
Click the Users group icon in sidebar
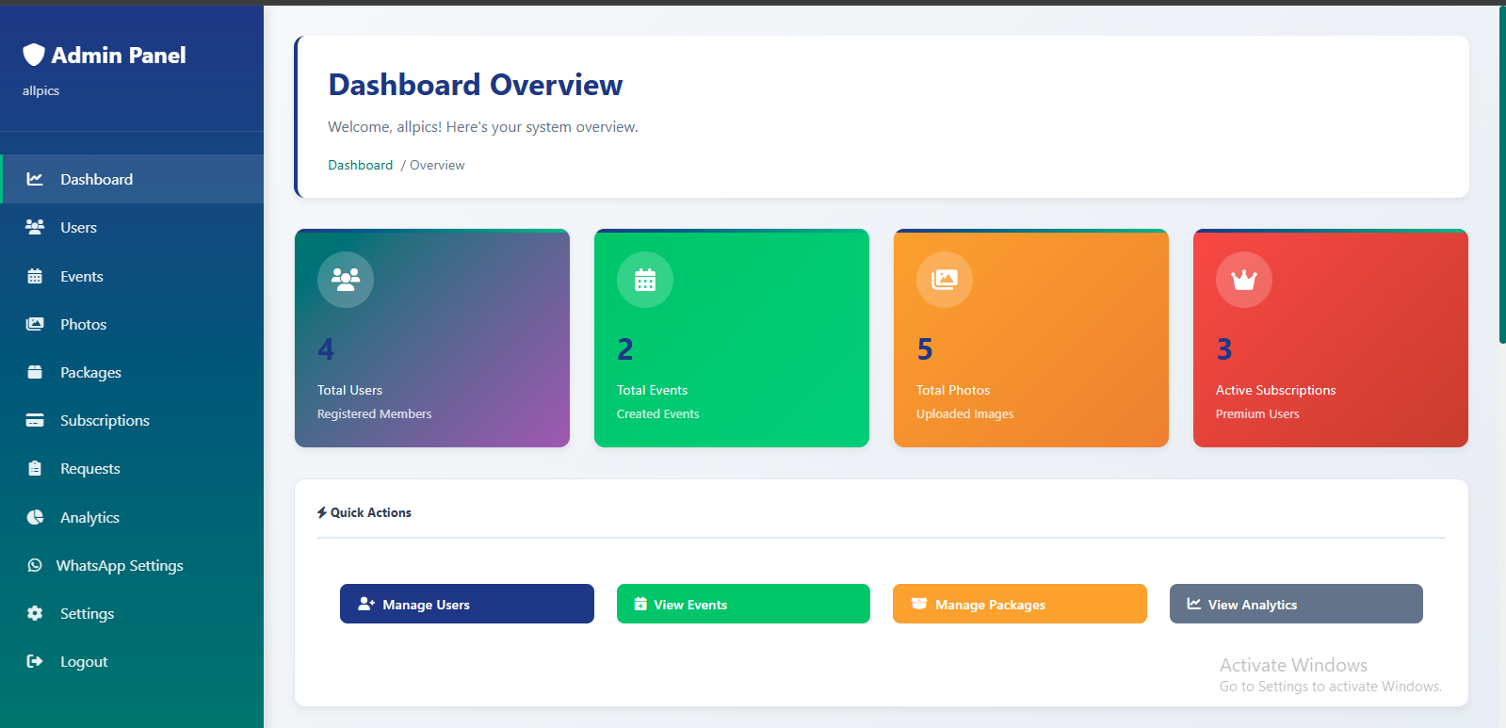[35, 227]
